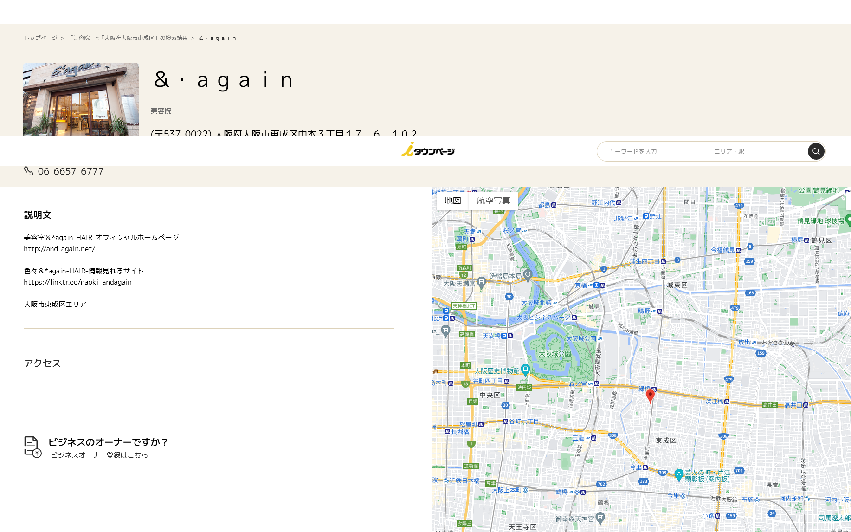Screen dimensions: 851x532
Task: Call phone number 06-6657-6777
Action: point(71,171)
